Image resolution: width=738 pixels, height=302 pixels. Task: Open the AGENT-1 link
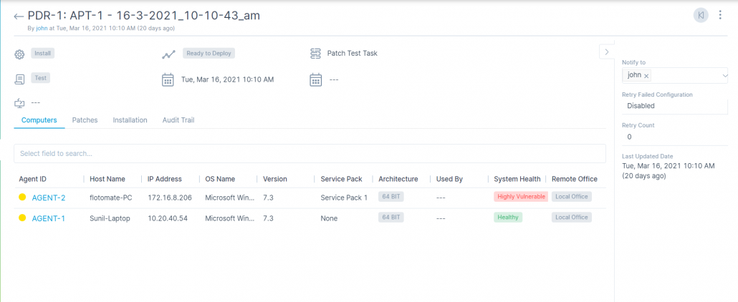[49, 218]
